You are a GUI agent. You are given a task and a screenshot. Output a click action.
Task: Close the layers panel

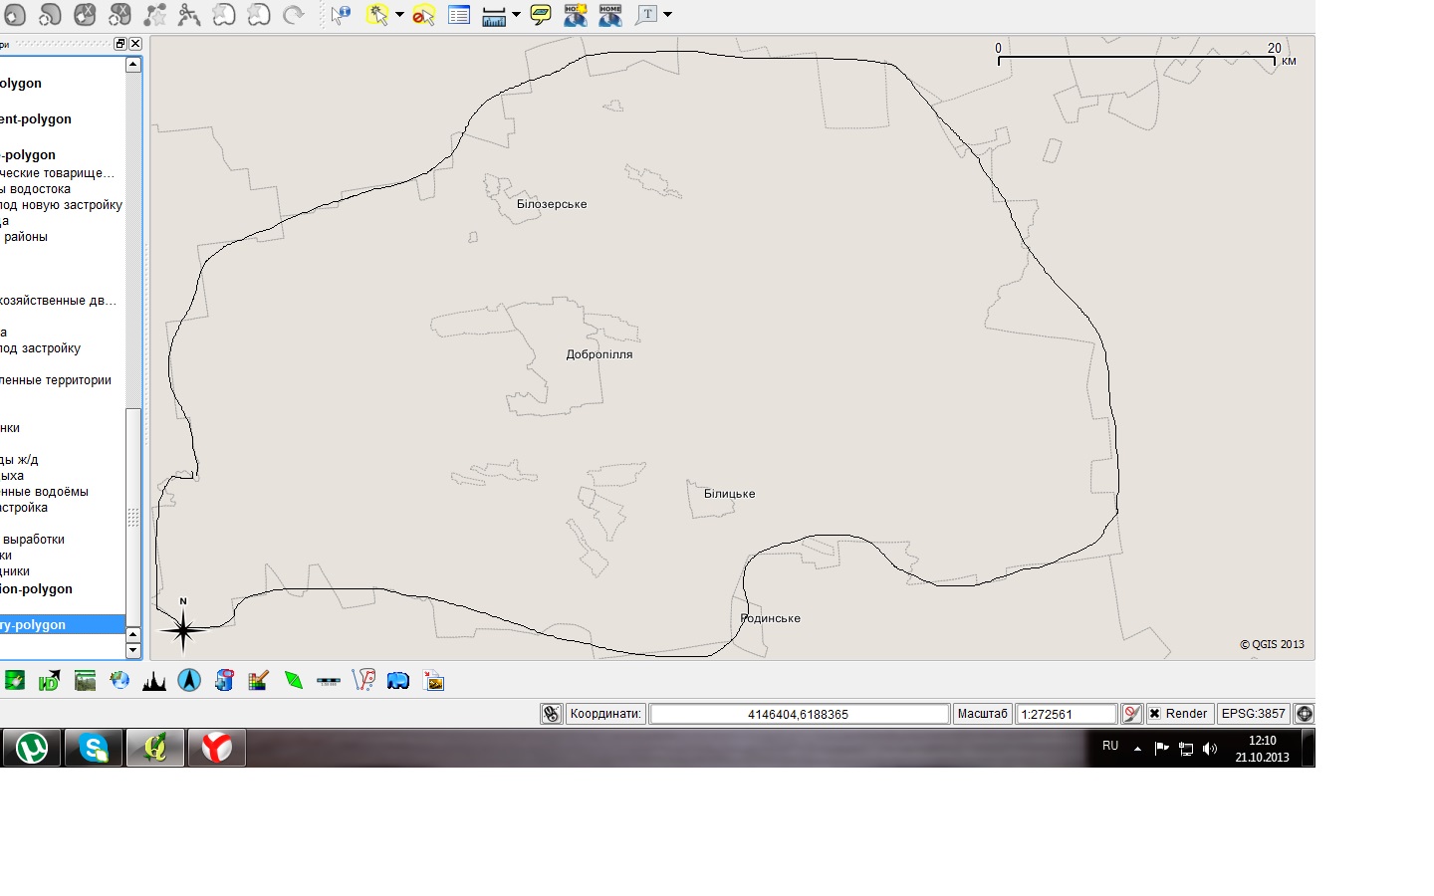pos(135,44)
